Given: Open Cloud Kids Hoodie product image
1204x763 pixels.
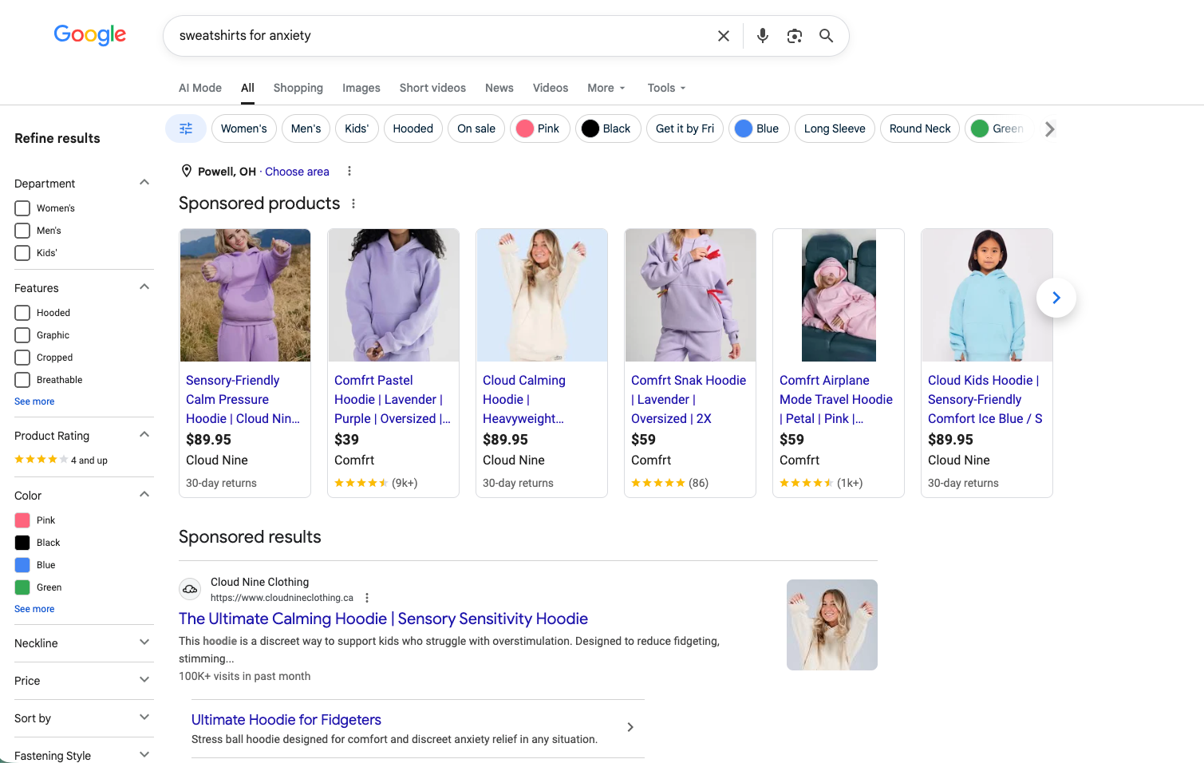Looking at the screenshot, I should [987, 295].
